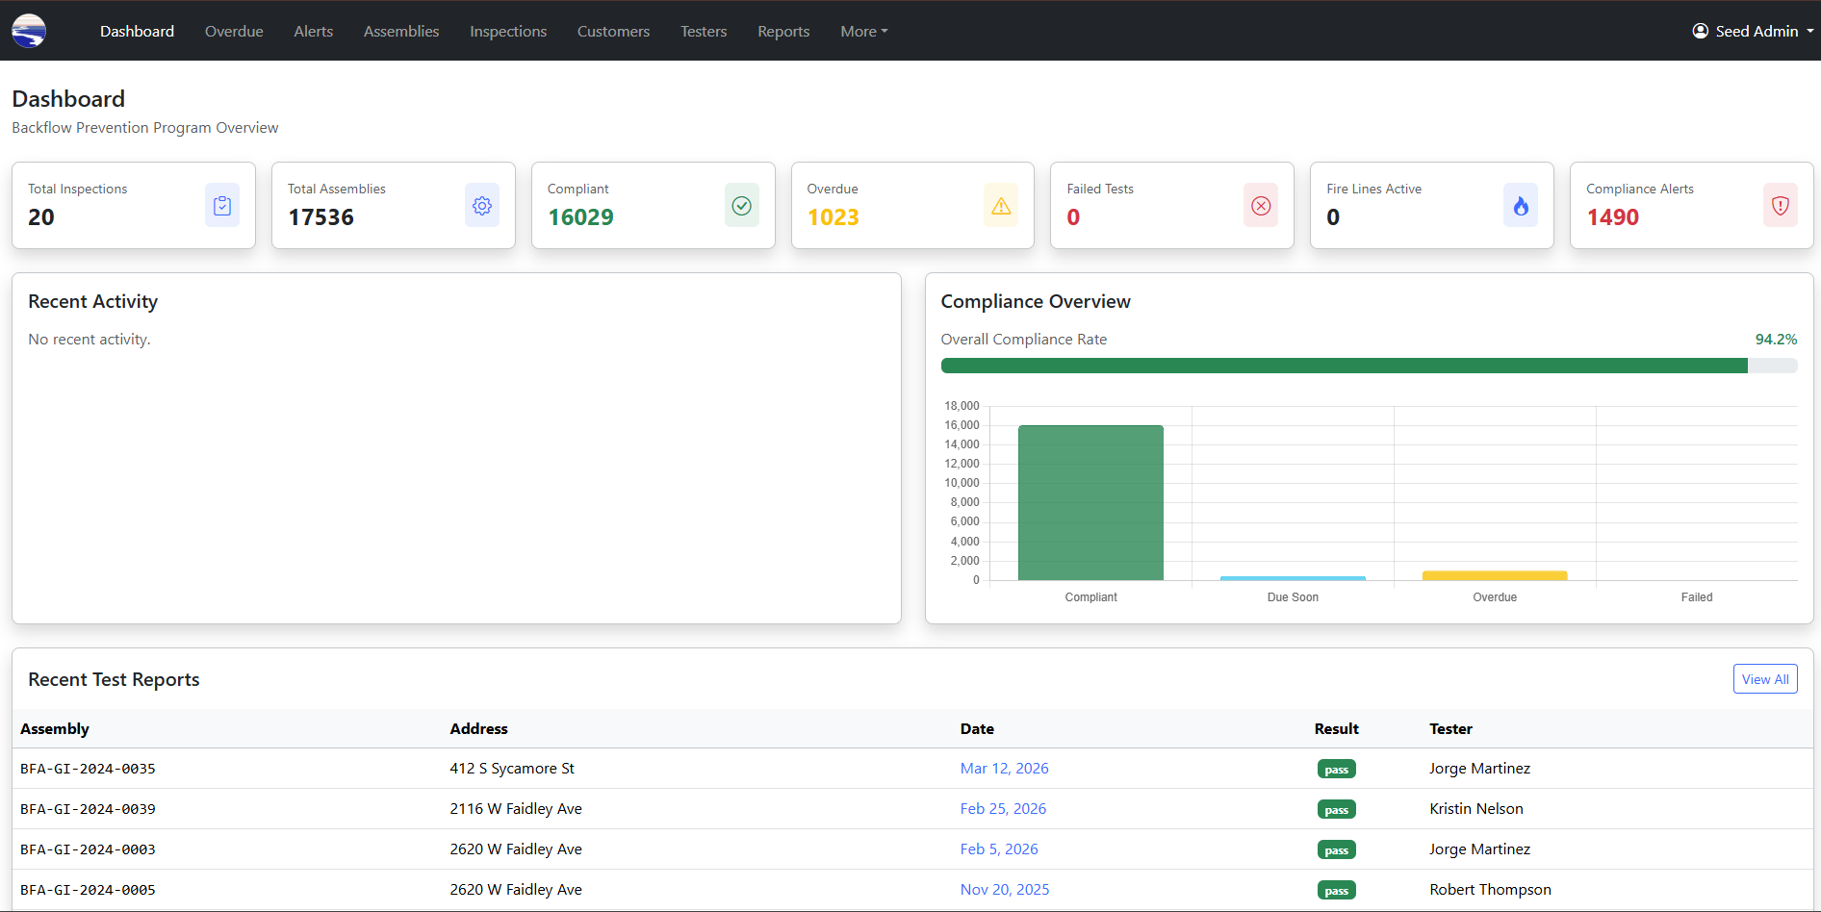Open the Assemblies nav item
The width and height of the screenshot is (1821, 912).
pos(401,31)
